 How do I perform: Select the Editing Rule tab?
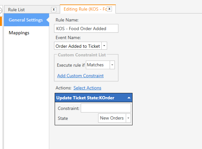point(85,9)
